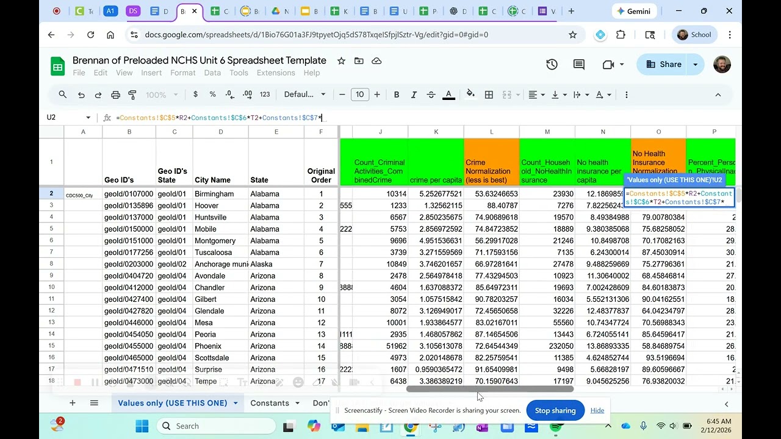Hide the Screencastify sharing bar

pyautogui.click(x=597, y=410)
